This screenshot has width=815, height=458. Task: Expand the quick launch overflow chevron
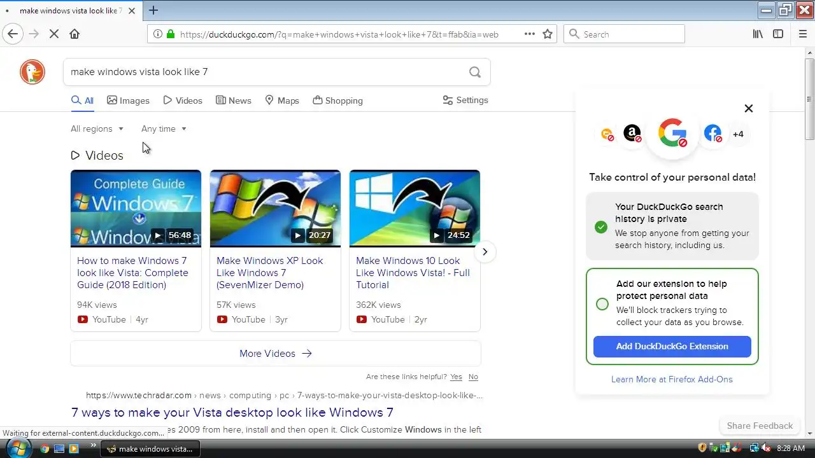coord(94,445)
